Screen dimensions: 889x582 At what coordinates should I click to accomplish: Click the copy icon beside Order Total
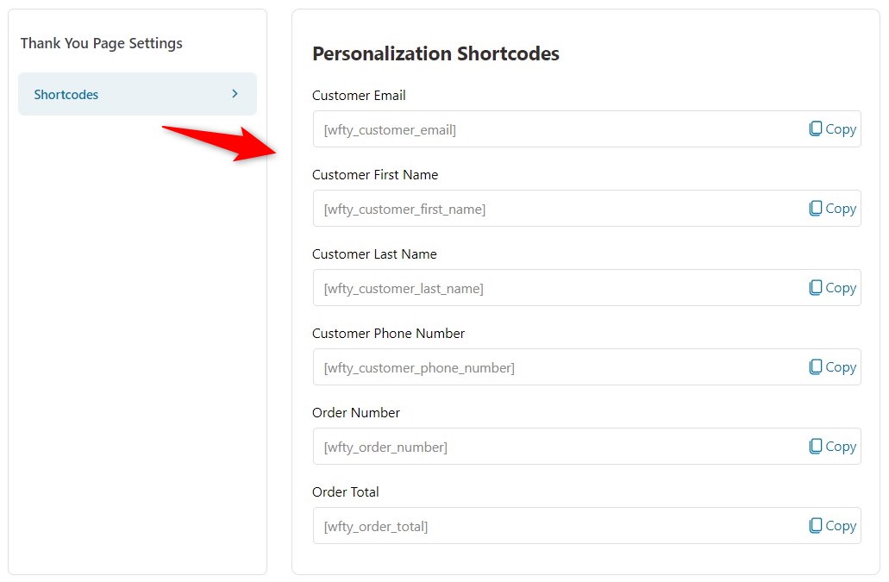coord(815,525)
